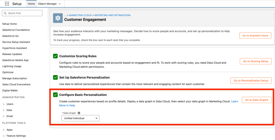The width and height of the screenshot is (275, 140).
Task: Expand the Email section chevron
Action: [3, 116]
